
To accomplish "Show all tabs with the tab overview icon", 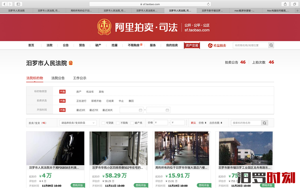I will click(294, 4).
